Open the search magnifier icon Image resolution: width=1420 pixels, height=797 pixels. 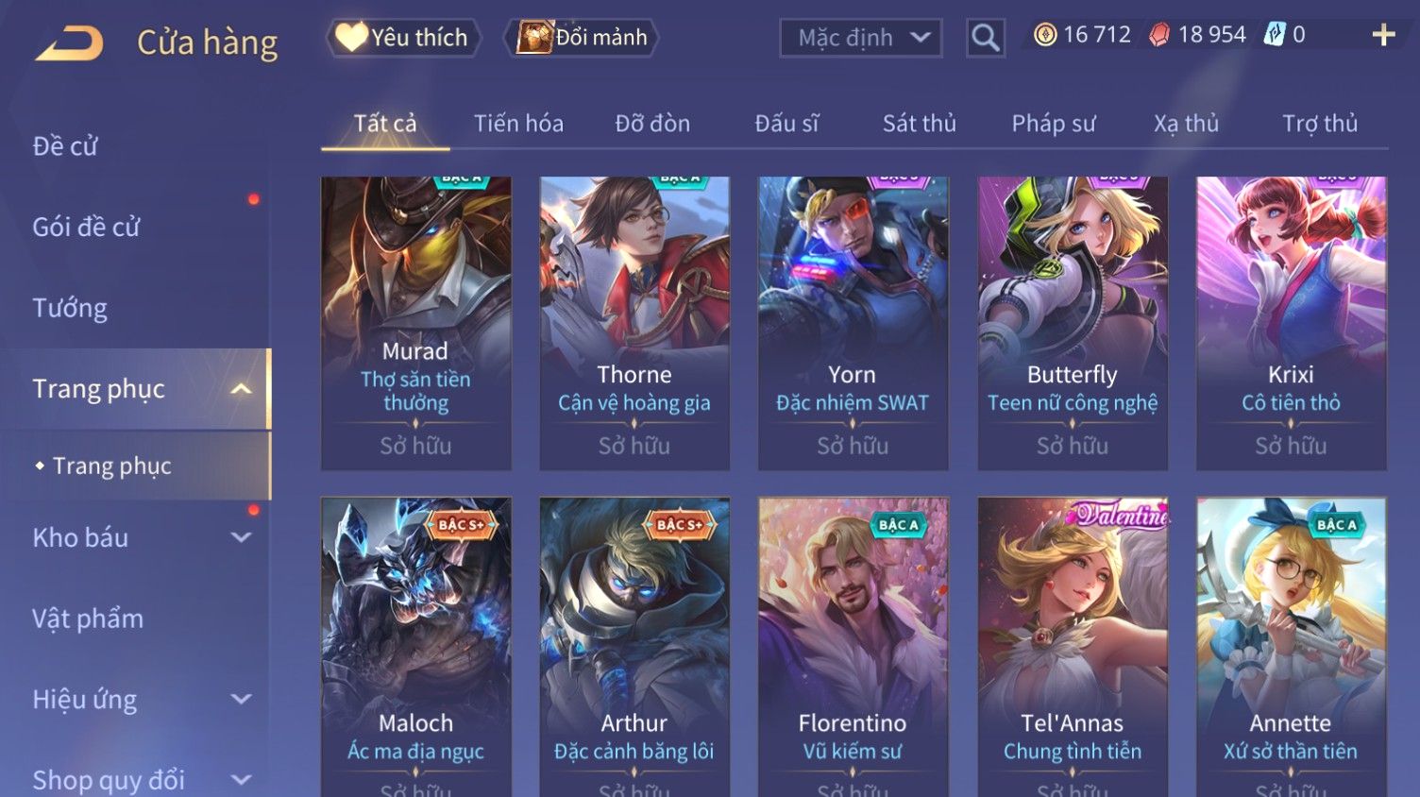pos(985,38)
